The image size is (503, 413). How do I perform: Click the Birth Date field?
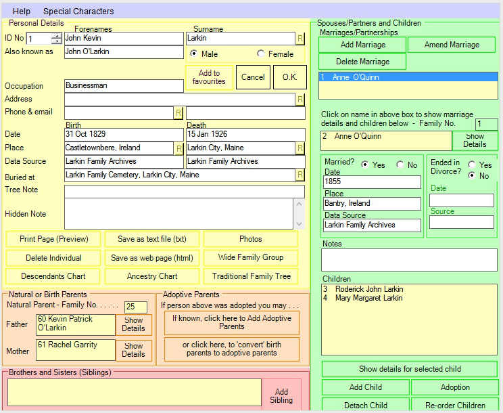124,134
